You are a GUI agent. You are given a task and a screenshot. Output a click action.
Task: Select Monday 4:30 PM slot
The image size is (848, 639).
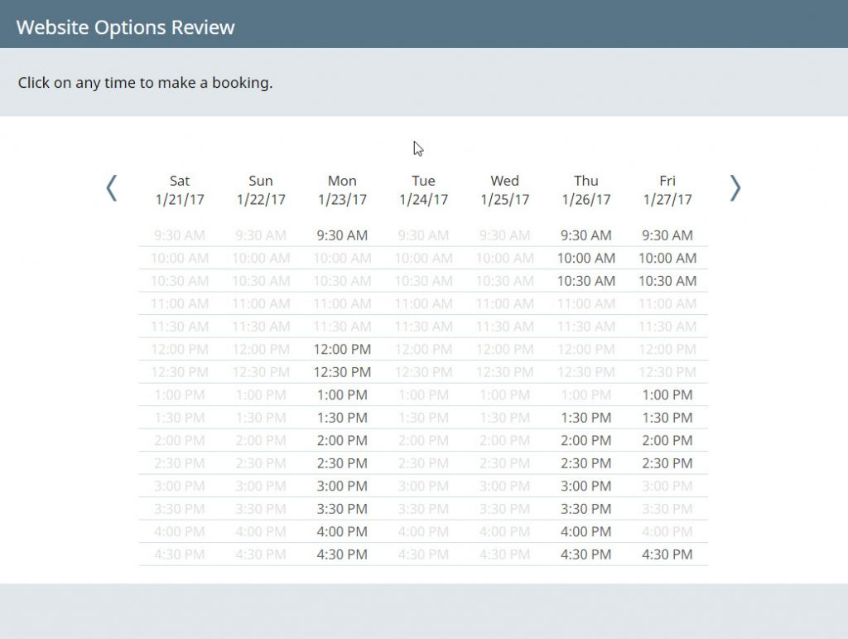point(342,554)
